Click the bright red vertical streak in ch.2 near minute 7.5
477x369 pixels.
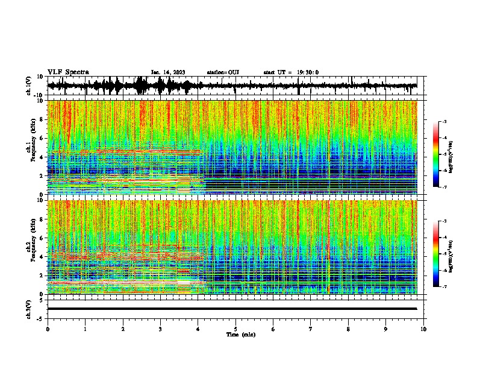(x=329, y=247)
